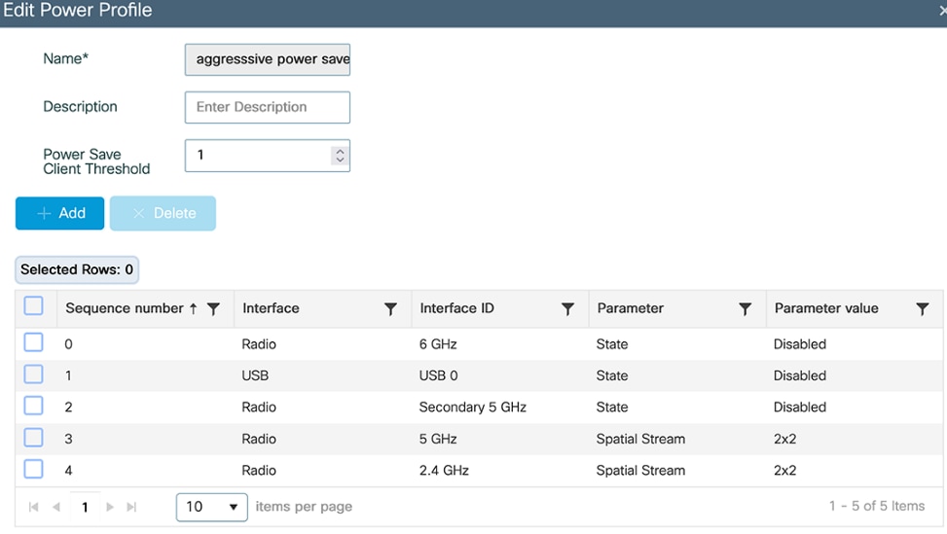947x534 pixels.
Task: Click the 6 GHz Interface ID cell
Action: pyautogui.click(x=438, y=344)
